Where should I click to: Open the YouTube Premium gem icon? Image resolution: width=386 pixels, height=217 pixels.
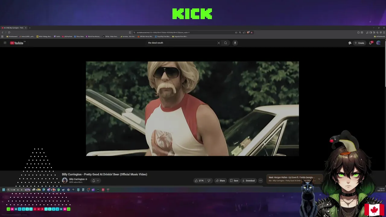point(350,43)
